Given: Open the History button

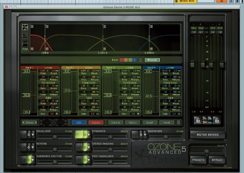Looking at the screenshot, I should coord(132,122).
